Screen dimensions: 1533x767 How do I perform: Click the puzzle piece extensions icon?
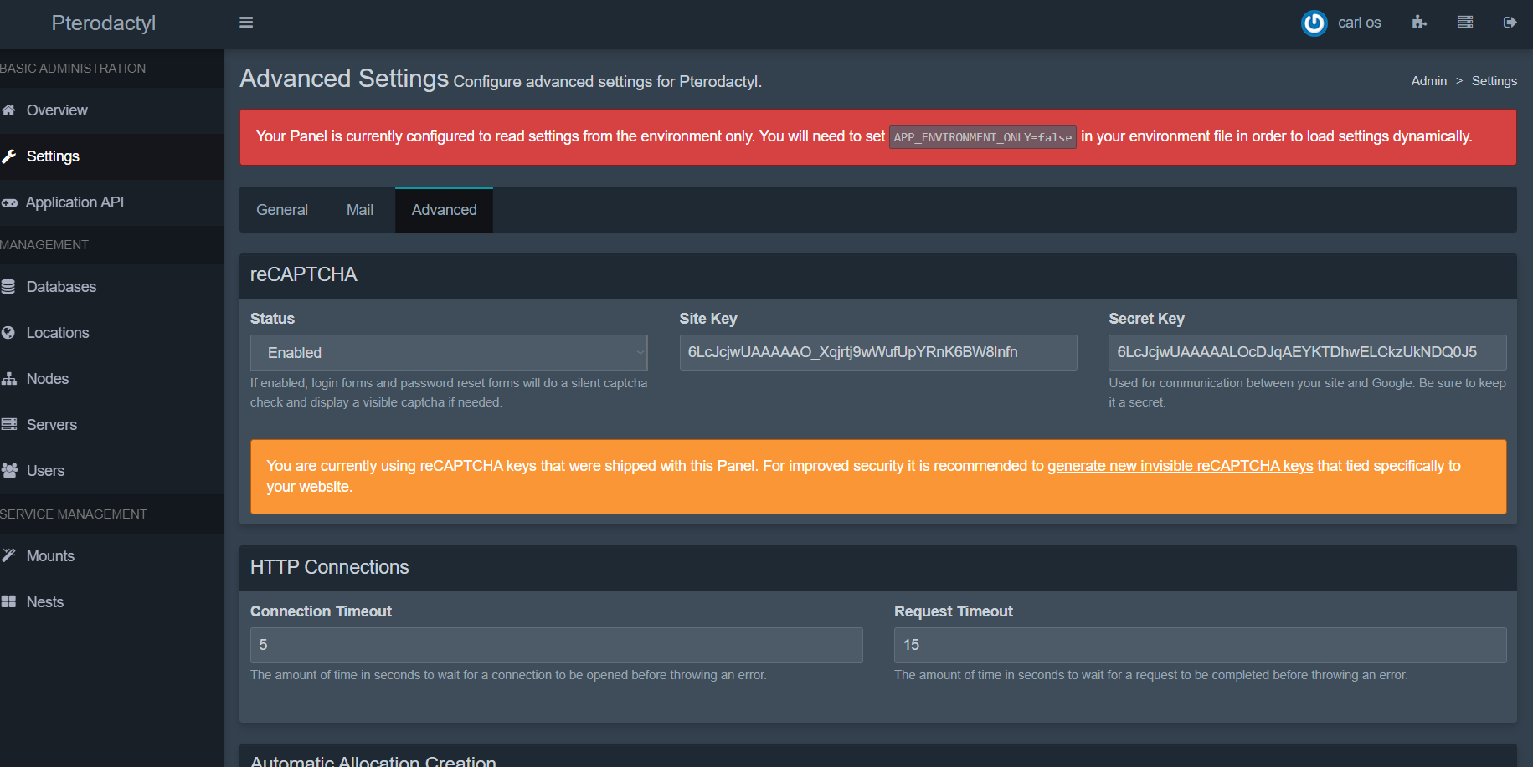click(1419, 23)
